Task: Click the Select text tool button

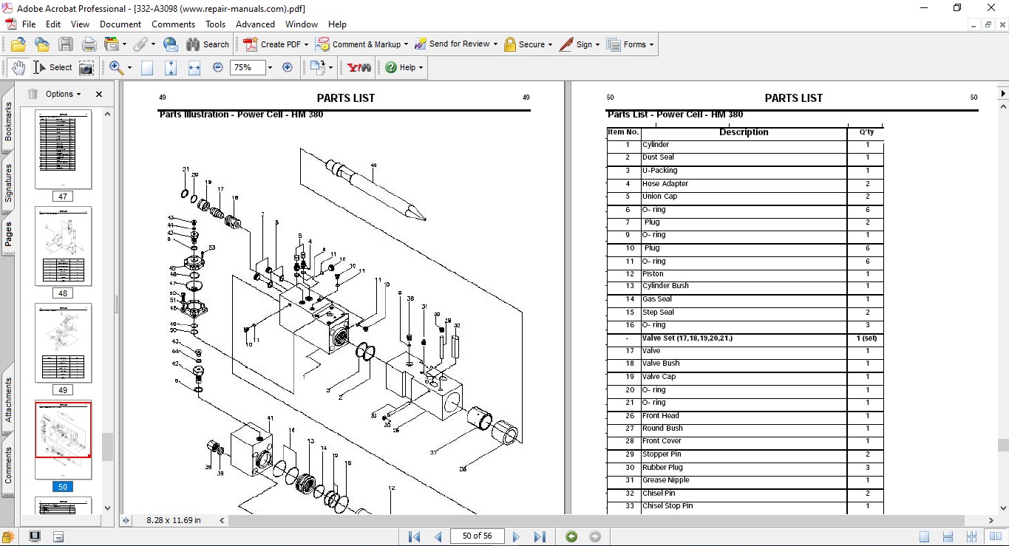Action: coord(52,68)
